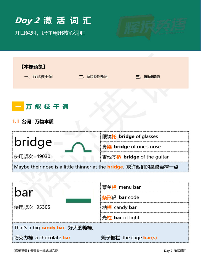Click the sentence 'Maybe their nose is a little thinner'

tap(69, 167)
